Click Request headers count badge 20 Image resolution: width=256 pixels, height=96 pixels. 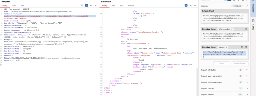click(240, 94)
